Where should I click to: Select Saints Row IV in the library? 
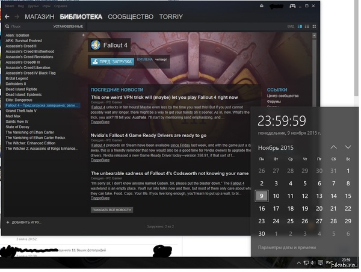point(17,122)
